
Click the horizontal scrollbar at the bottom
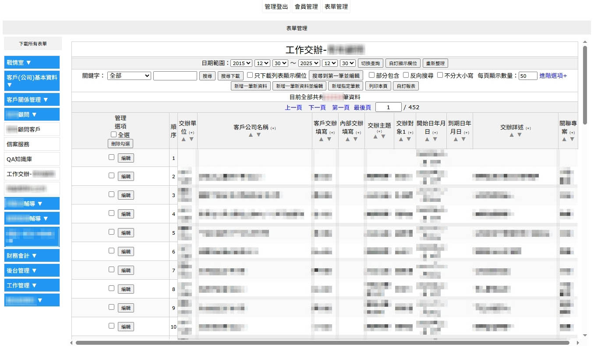coord(322,343)
